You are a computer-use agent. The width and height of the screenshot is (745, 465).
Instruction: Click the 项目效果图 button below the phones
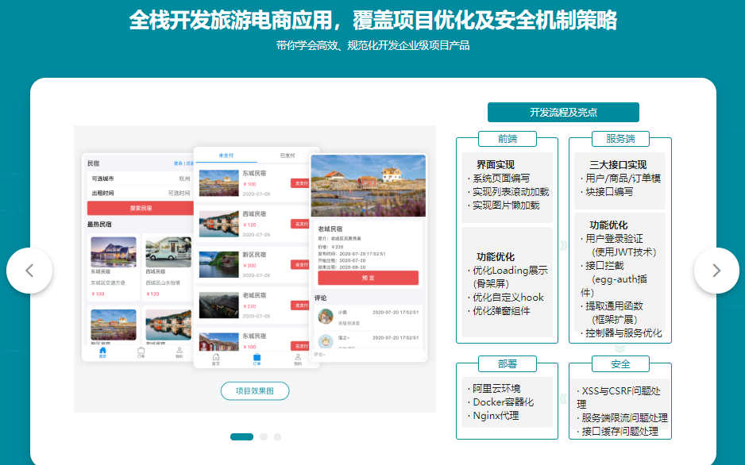point(255,391)
